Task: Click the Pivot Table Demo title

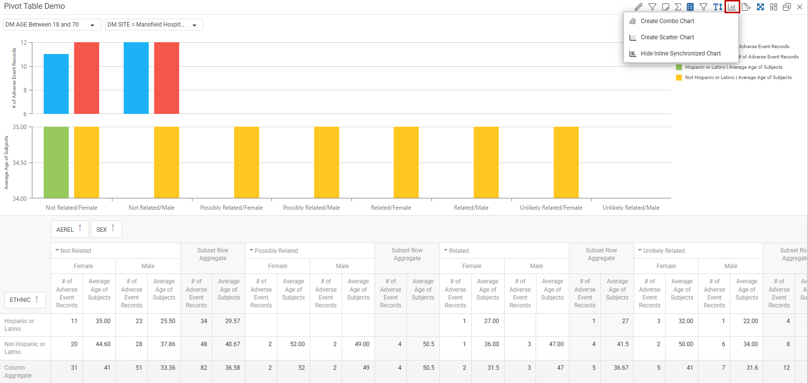Action: coord(34,6)
